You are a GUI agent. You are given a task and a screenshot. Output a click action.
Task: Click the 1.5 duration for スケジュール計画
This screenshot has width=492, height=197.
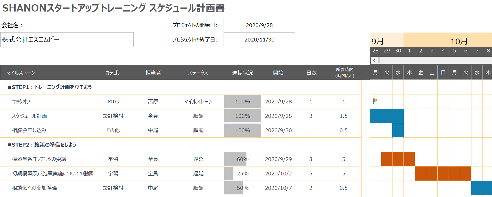[344, 116]
